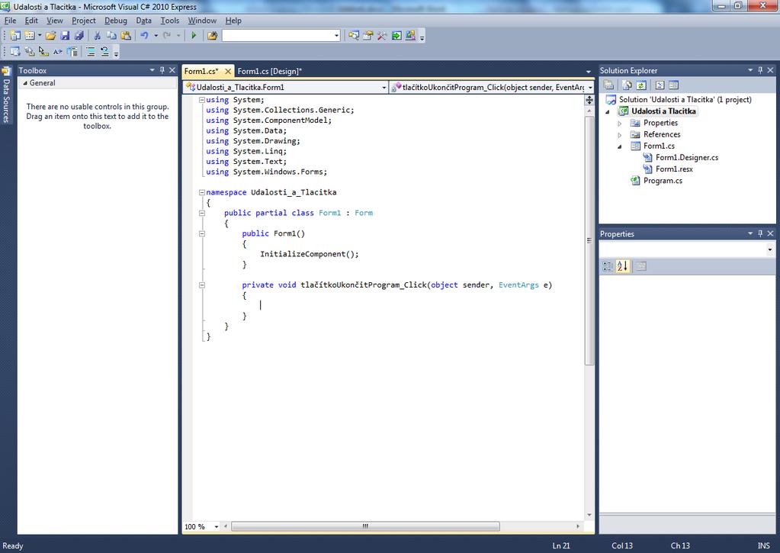Select Program.cs in Solution Explorer

tap(663, 181)
